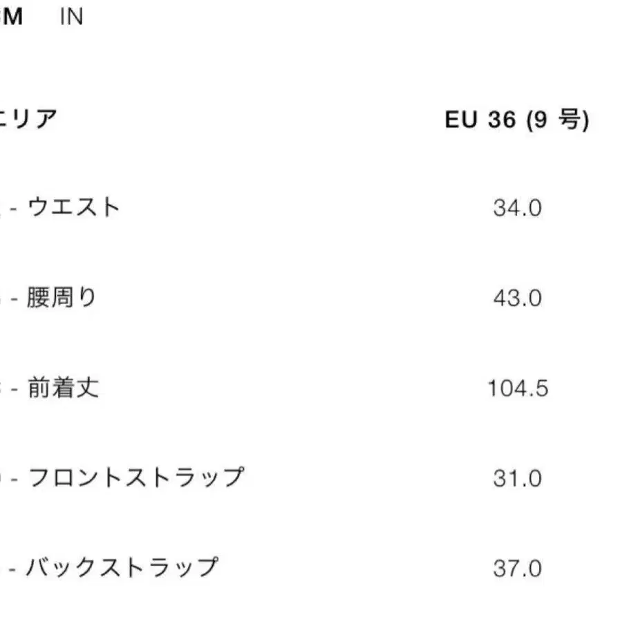Click the cut-off marker before 腰周り
Viewport: 622px width, 622px height.
click(3, 298)
